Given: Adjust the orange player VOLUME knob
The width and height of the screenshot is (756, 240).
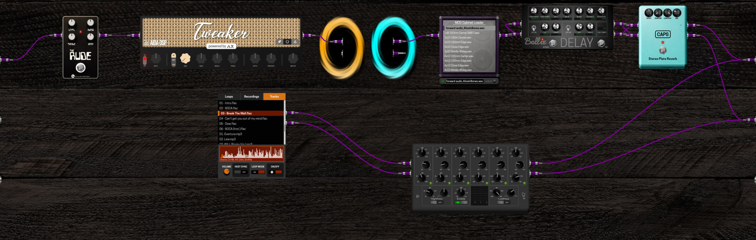Looking at the screenshot, I should (226, 172).
